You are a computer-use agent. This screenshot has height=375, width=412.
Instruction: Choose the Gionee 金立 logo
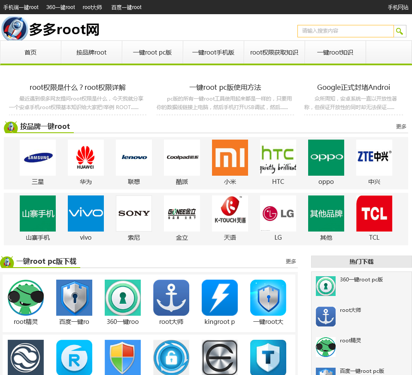coord(182,213)
